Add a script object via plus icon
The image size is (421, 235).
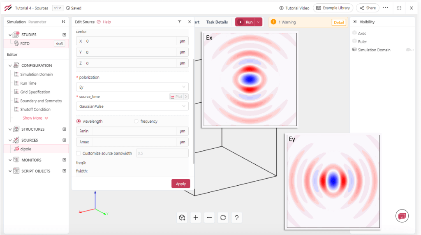point(64,171)
